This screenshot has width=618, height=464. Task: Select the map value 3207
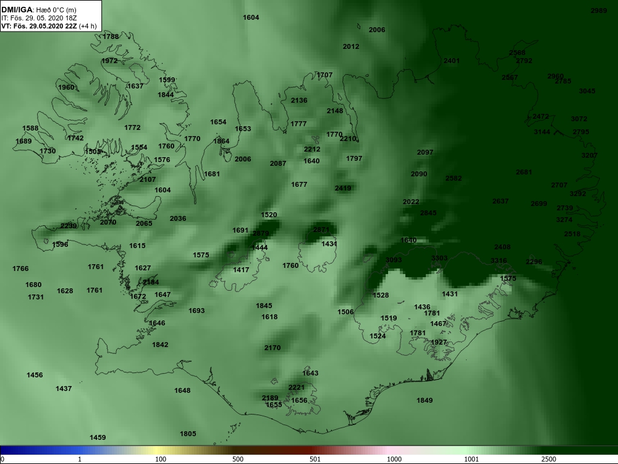tap(589, 155)
